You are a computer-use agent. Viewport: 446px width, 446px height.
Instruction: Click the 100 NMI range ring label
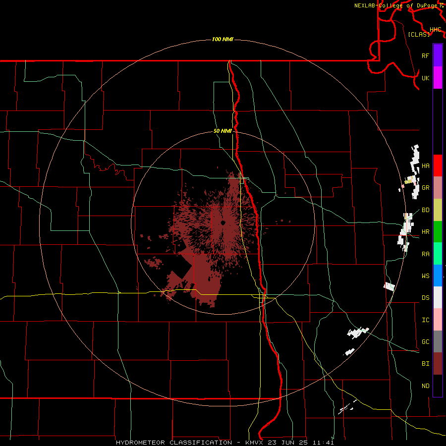point(223,39)
